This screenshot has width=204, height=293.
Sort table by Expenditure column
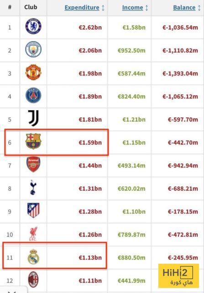82,8
